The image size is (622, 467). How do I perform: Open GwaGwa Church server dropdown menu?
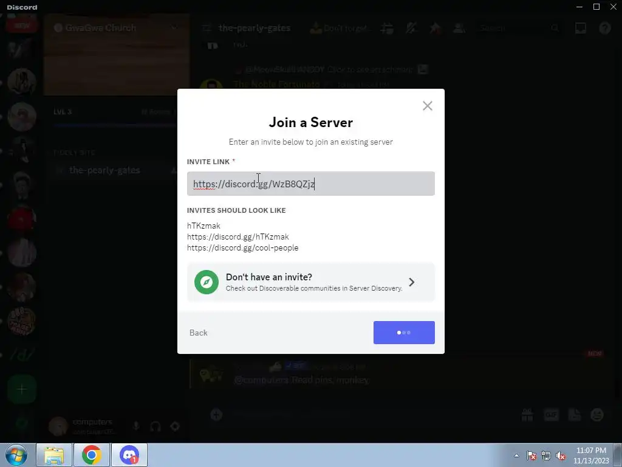(116, 28)
